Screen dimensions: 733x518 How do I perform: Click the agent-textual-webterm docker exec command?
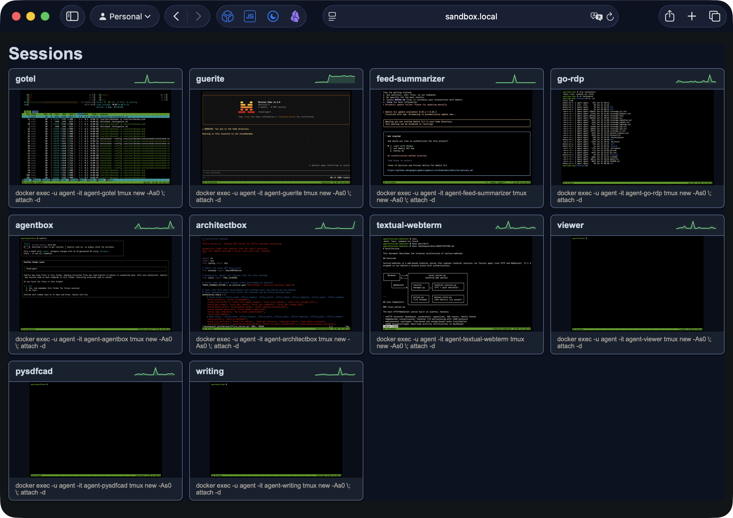tap(450, 343)
